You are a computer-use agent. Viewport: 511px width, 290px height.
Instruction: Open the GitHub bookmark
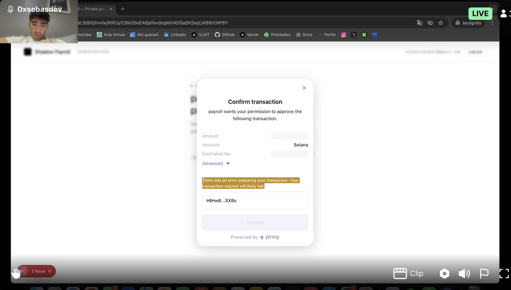224,34
